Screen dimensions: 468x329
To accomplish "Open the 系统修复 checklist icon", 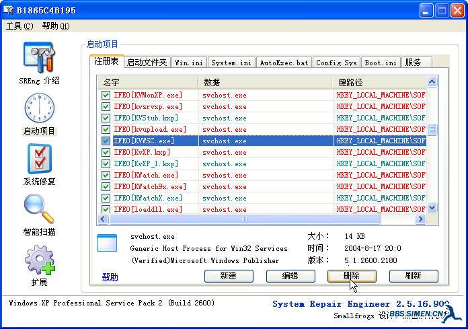I will [40, 159].
